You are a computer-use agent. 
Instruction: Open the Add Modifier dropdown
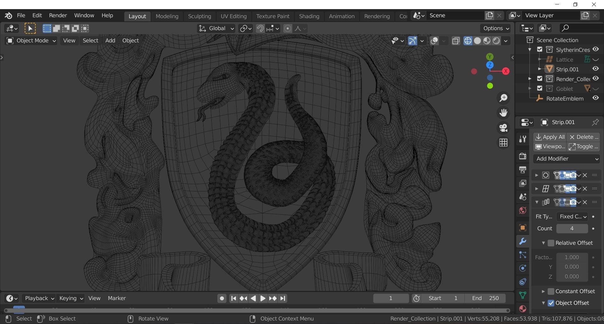(x=567, y=159)
